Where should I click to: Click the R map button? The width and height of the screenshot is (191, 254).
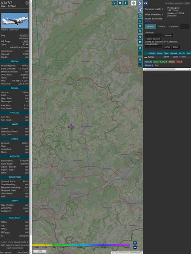tap(140, 60)
